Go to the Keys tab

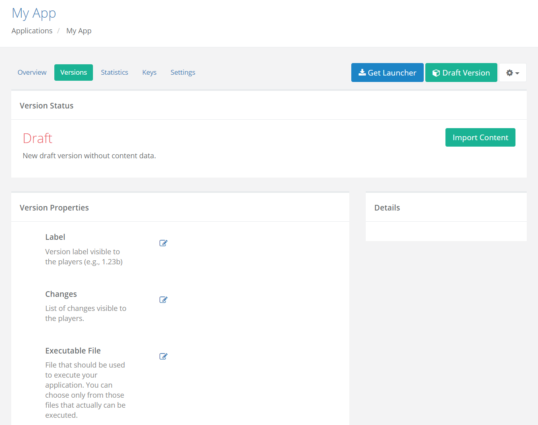149,72
